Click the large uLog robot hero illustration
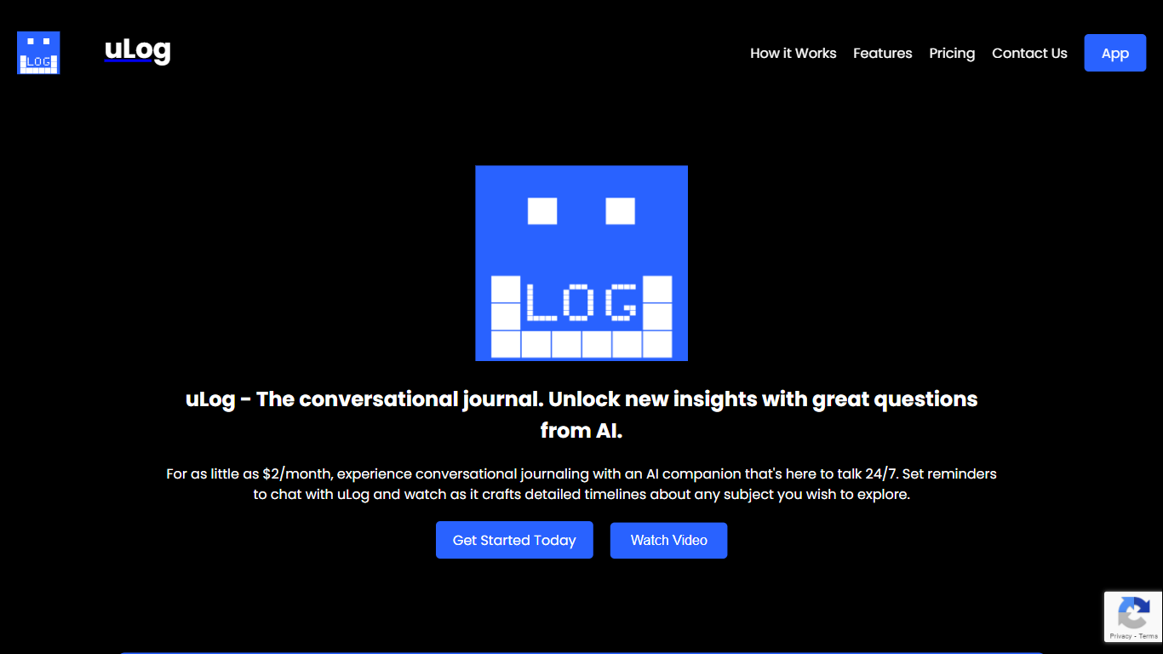1163x654 pixels. 581,262
